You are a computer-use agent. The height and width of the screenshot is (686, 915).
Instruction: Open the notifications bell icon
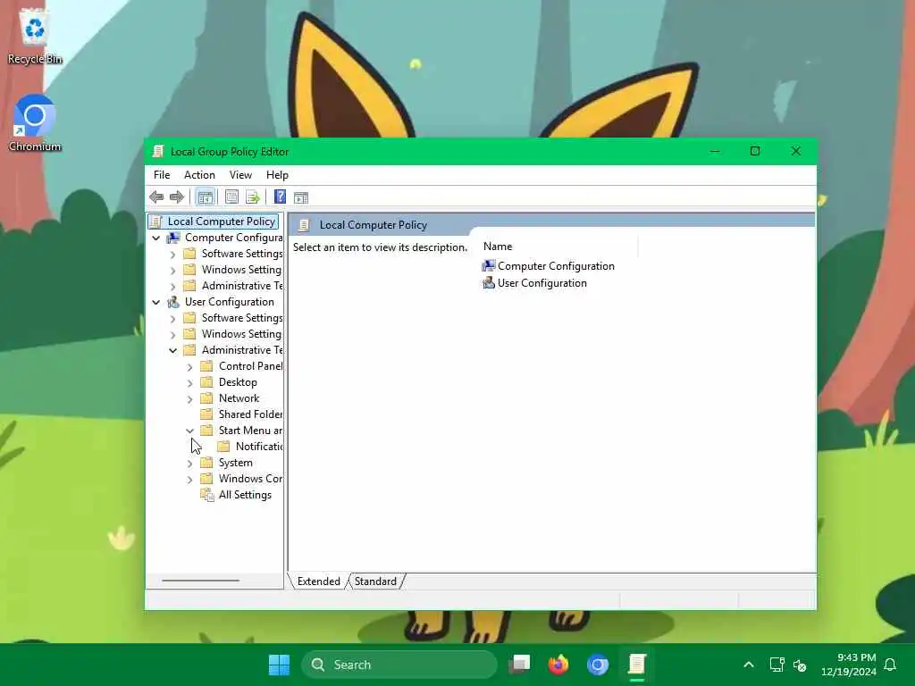pyautogui.click(x=890, y=665)
